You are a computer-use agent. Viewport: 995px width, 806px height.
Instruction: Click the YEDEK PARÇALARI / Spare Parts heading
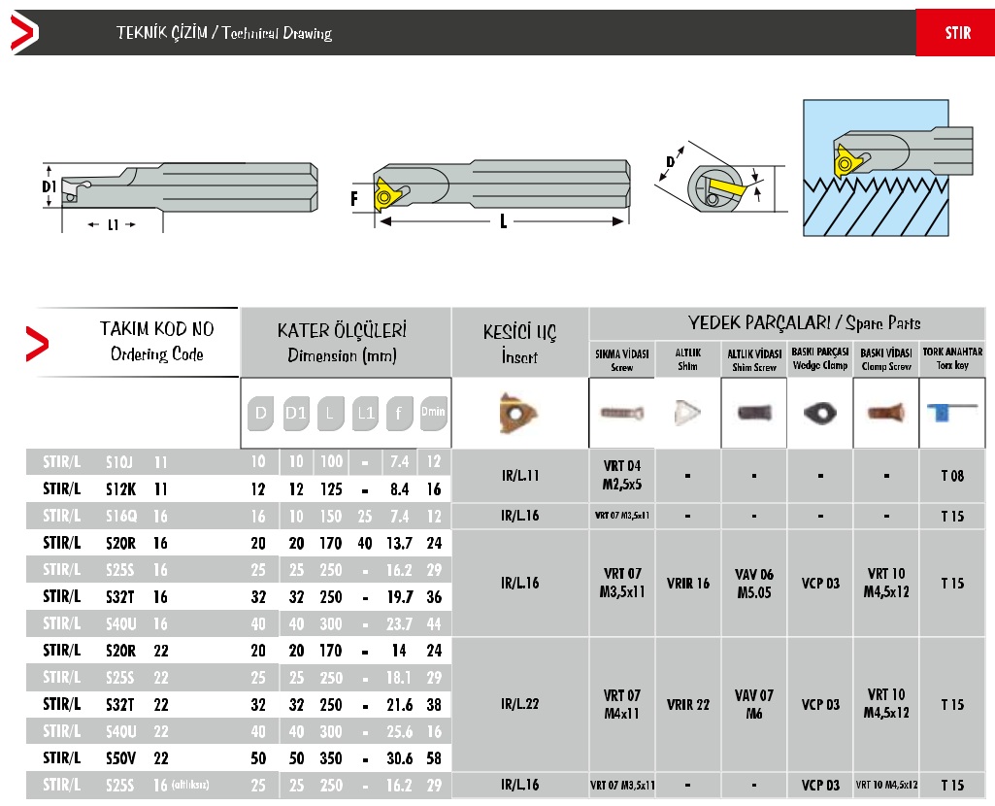click(x=804, y=323)
